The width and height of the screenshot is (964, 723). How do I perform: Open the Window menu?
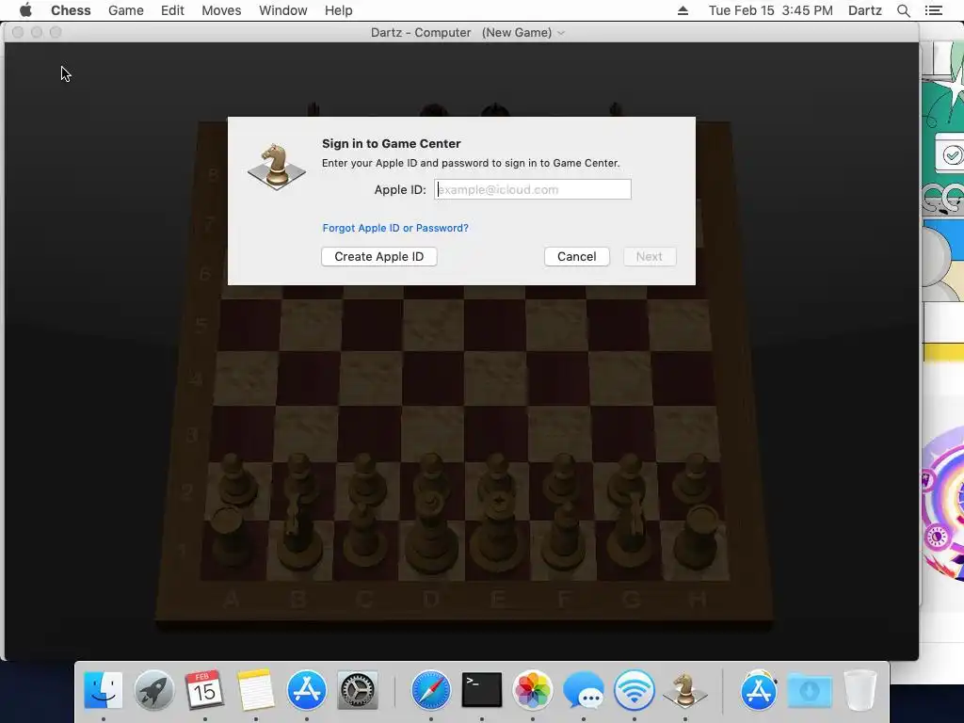tap(282, 10)
